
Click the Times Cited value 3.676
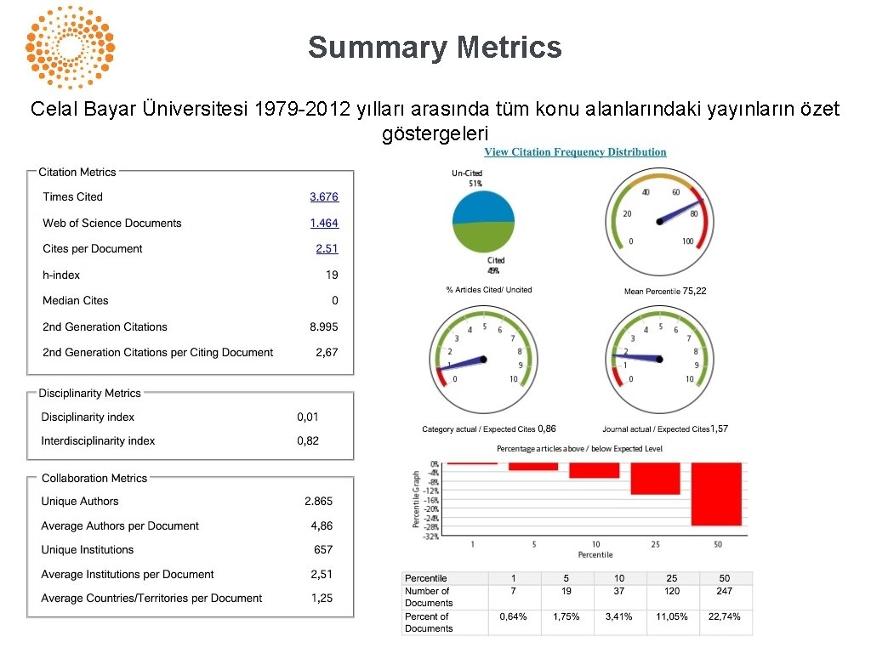[325, 196]
